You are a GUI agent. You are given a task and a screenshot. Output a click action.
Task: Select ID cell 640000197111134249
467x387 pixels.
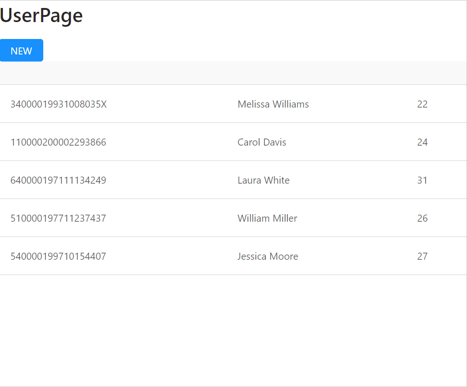tap(58, 180)
